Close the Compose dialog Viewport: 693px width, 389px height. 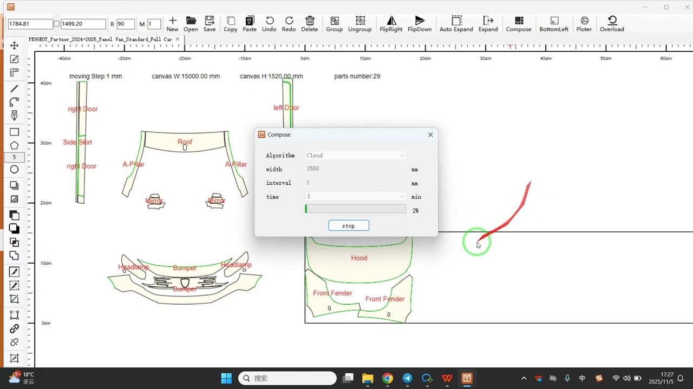pos(430,135)
